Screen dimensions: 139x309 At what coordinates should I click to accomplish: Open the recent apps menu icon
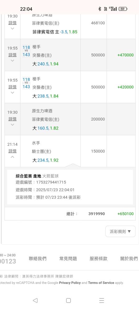coord(102,300)
